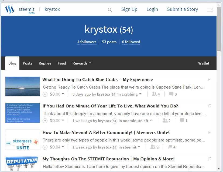
Task: Open the steemit tag dropdown arrow
Action: 139,147
